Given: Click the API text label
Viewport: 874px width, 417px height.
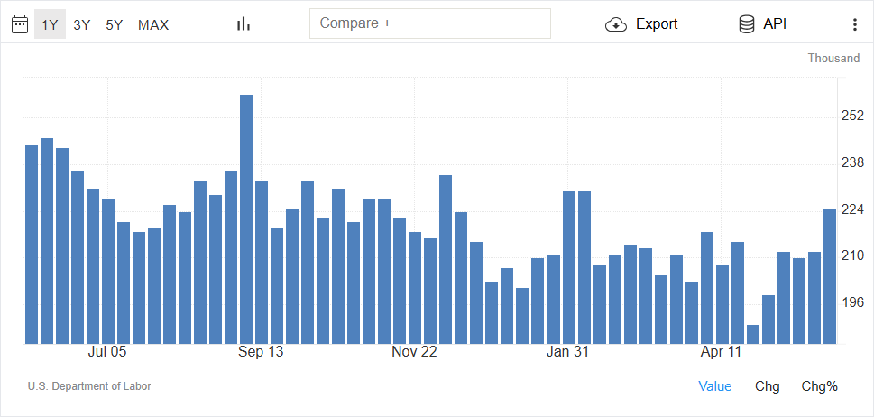Looking at the screenshot, I should coord(775,24).
